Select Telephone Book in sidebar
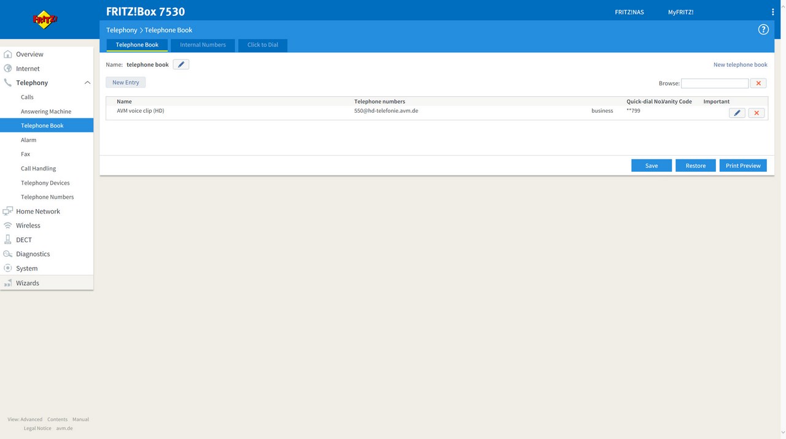786x439 pixels. click(x=47, y=126)
